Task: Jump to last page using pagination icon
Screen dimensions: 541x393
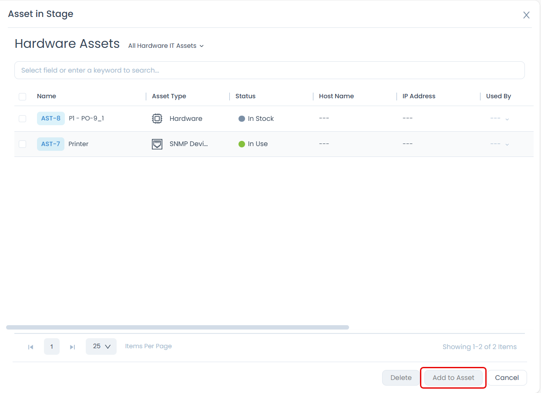Action: pos(72,346)
